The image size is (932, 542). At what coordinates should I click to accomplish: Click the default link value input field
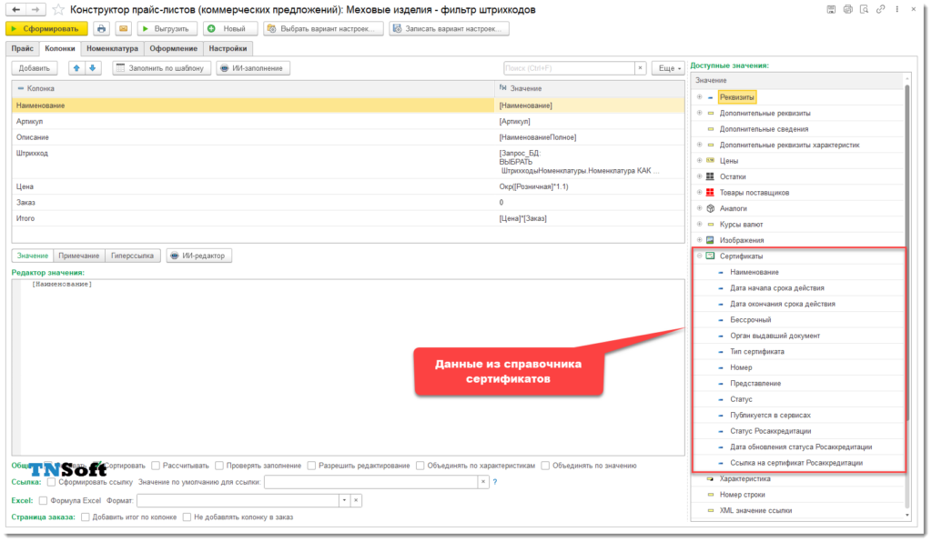pyautogui.click(x=371, y=482)
